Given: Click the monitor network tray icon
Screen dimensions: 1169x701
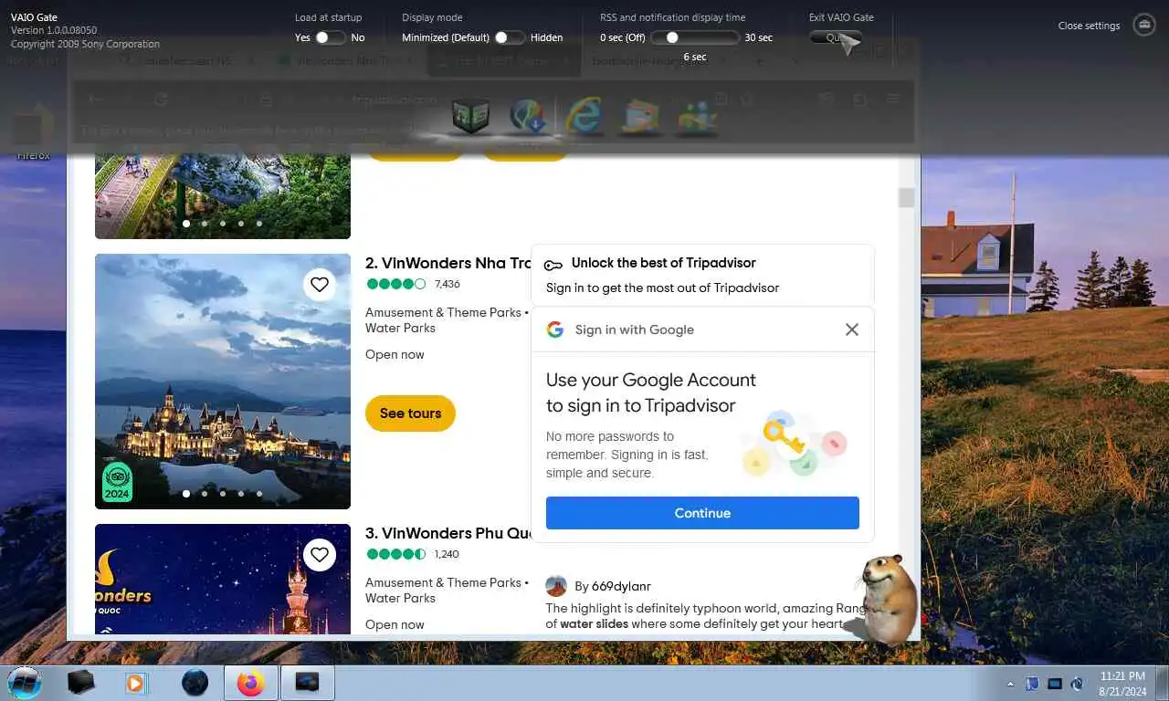Looking at the screenshot, I should [x=1055, y=683].
